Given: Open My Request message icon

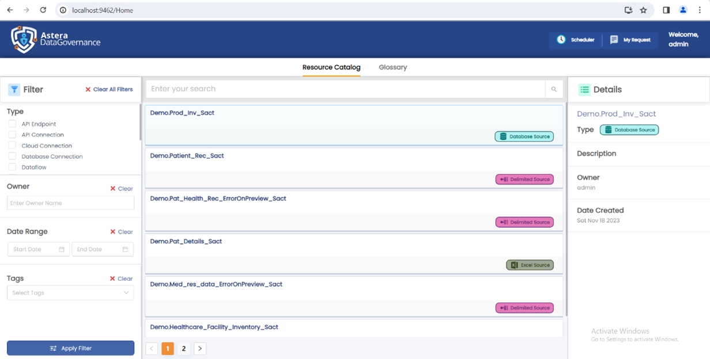Looking at the screenshot, I should 614,40.
